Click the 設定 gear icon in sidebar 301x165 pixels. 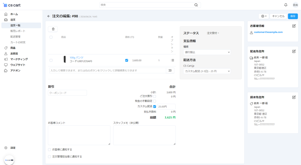point(6,148)
